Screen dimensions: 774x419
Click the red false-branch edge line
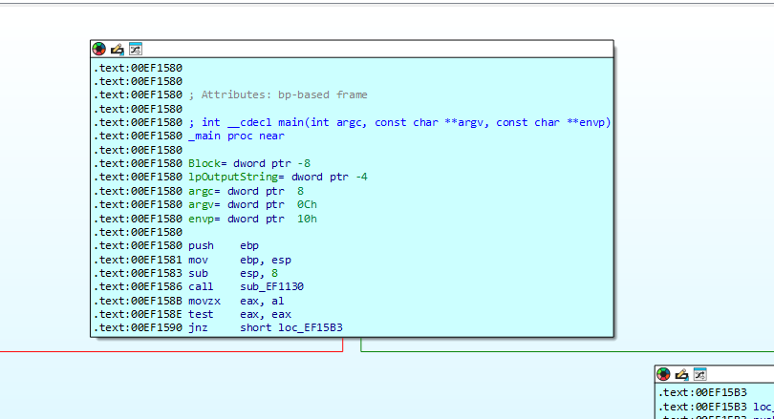click(x=171, y=351)
